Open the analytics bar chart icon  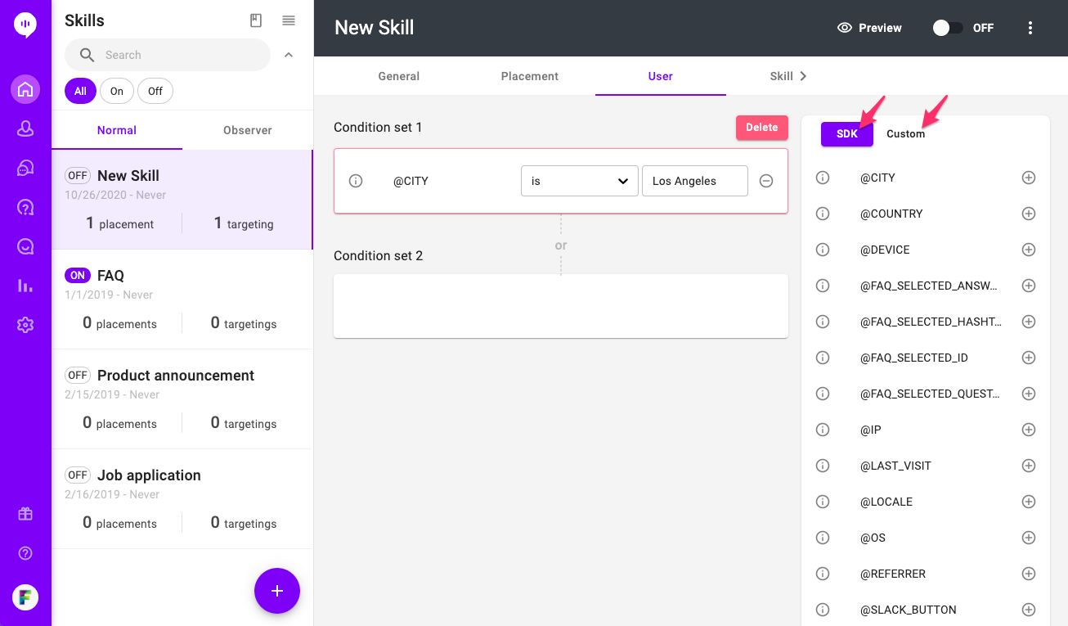coord(25,286)
